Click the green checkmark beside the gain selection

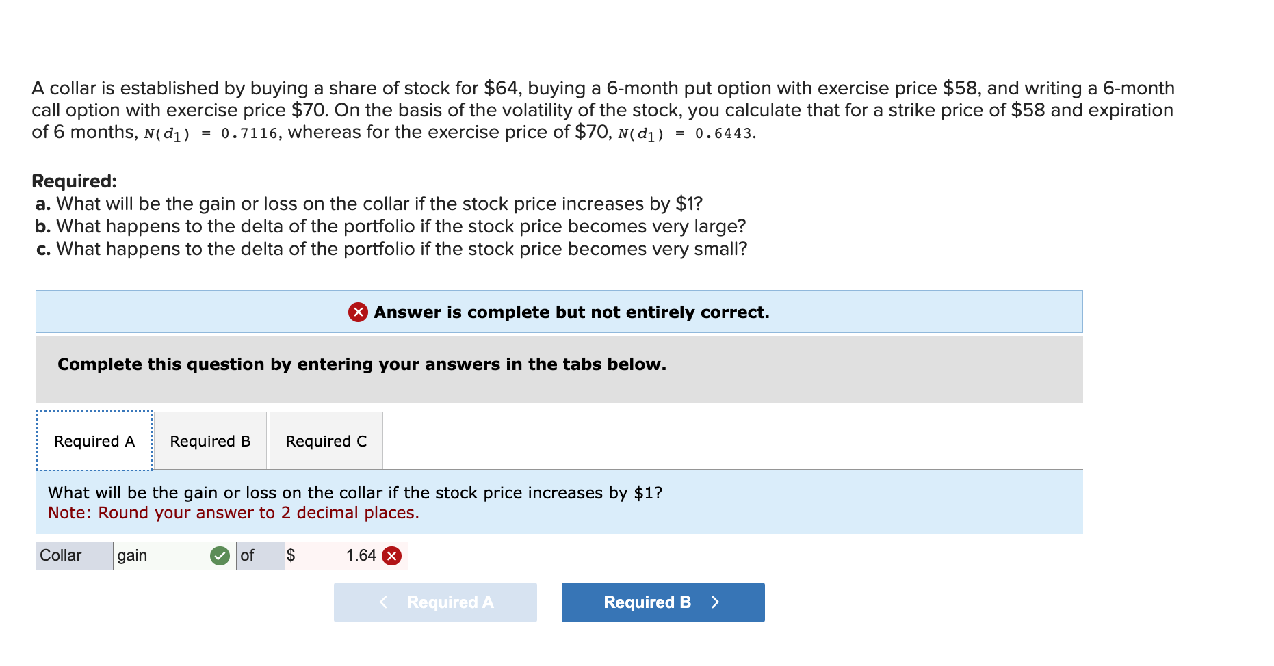pyautogui.click(x=219, y=556)
